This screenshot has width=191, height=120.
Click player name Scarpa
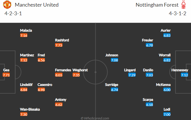148,100
